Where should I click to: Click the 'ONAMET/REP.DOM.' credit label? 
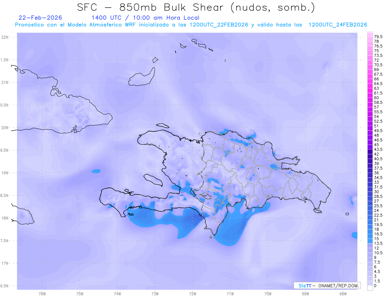[x=338, y=285]
